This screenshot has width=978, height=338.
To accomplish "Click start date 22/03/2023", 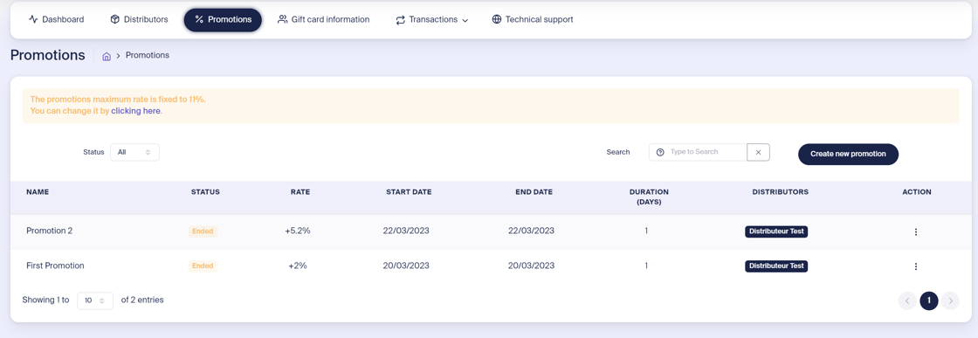I will pyautogui.click(x=406, y=231).
